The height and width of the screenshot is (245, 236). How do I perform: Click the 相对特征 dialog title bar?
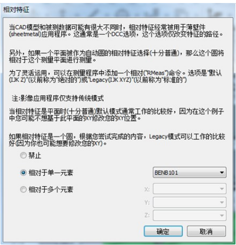(x=117, y=10)
